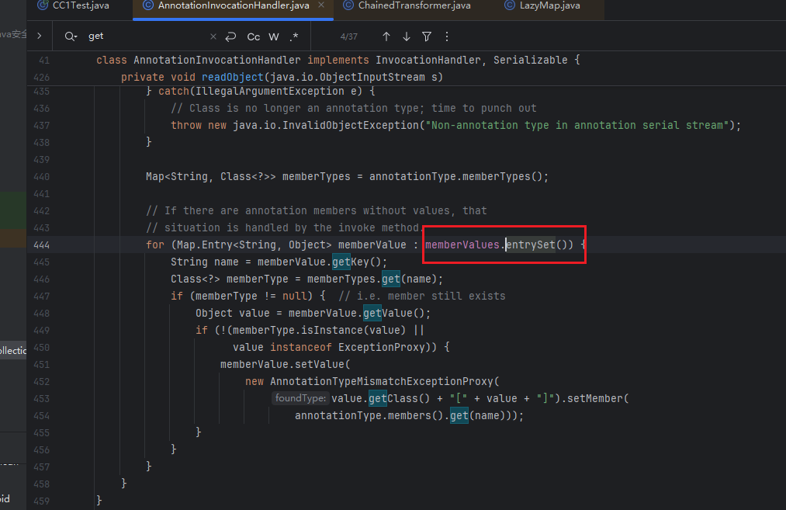The image size is (786, 510).
Task: Toggle whole Words (W) search option
Action: [x=274, y=36]
